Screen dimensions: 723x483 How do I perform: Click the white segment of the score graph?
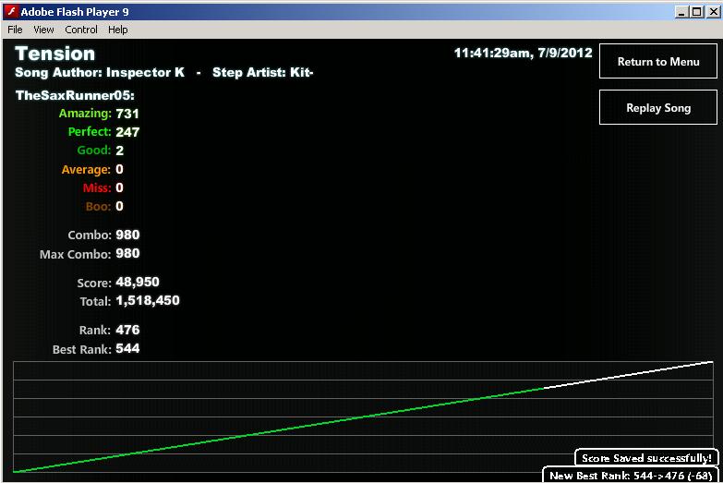[629, 375]
